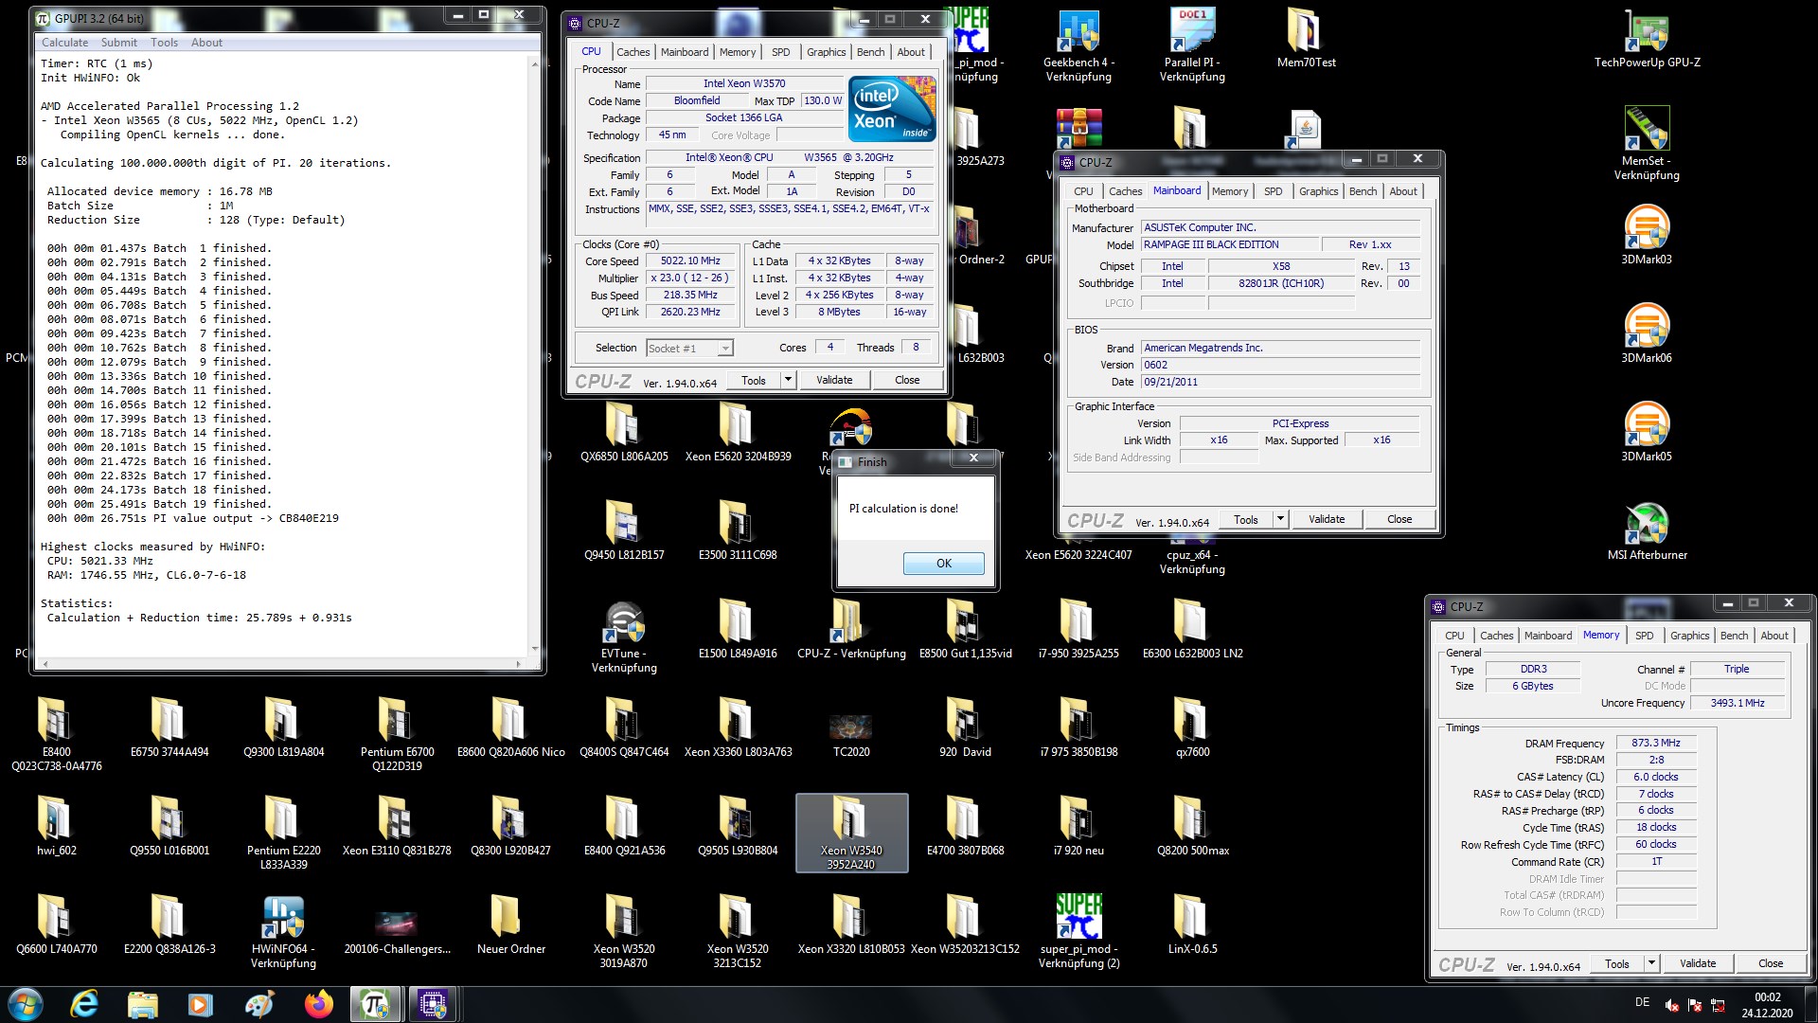The width and height of the screenshot is (1818, 1023).
Task: Click the DRAM Frequency value 873.3 MHz
Action: [1655, 743]
